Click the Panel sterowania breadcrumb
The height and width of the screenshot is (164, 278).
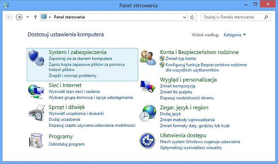69,17
